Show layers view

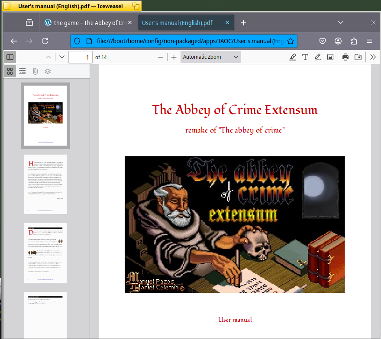point(48,71)
